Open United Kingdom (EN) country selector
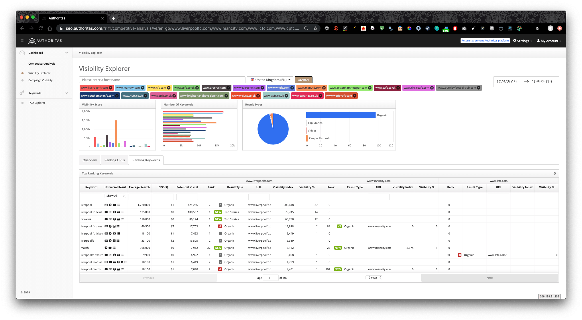 point(270,80)
